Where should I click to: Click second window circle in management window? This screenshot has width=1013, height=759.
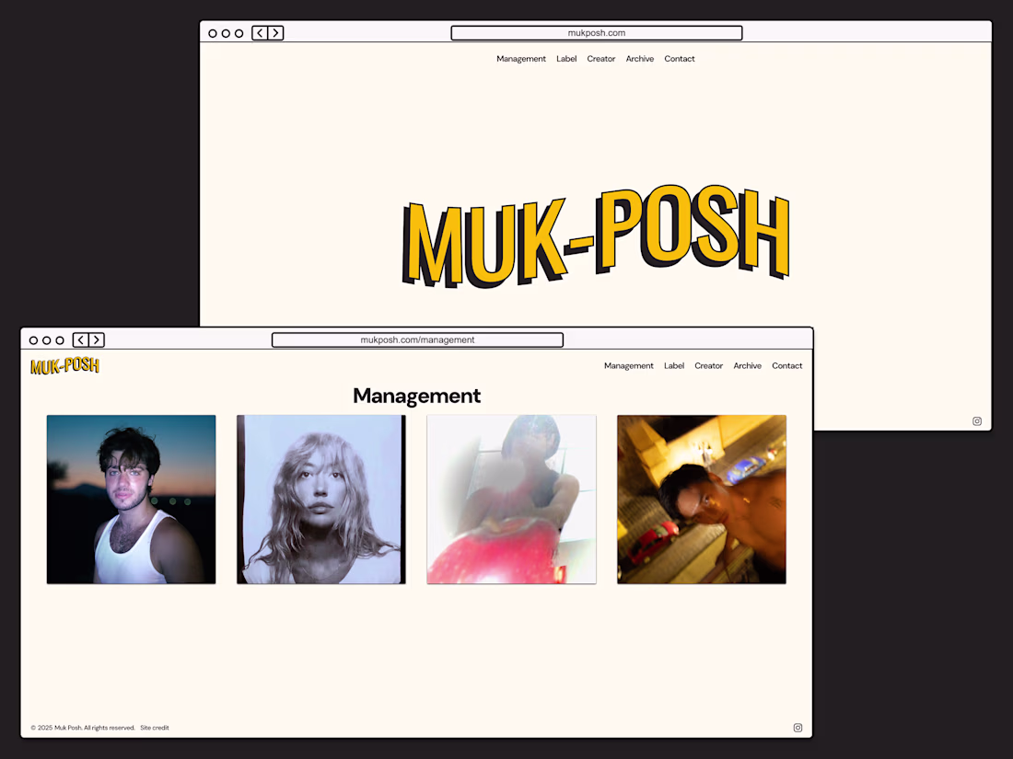point(47,340)
